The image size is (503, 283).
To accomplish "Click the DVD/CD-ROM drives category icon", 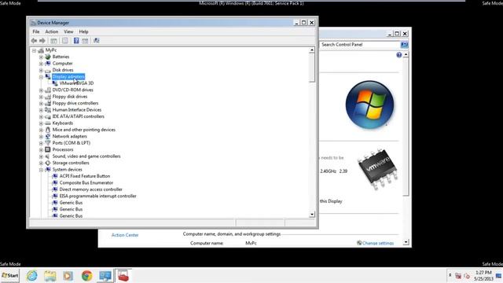I will [48, 90].
